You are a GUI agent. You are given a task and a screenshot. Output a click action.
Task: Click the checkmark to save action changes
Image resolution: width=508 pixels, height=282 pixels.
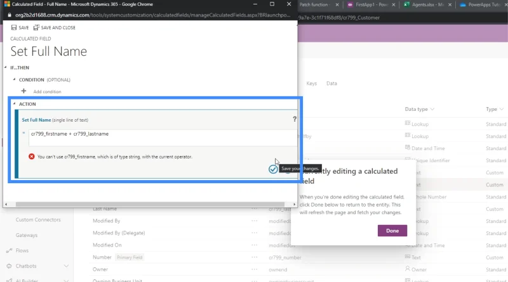(273, 169)
